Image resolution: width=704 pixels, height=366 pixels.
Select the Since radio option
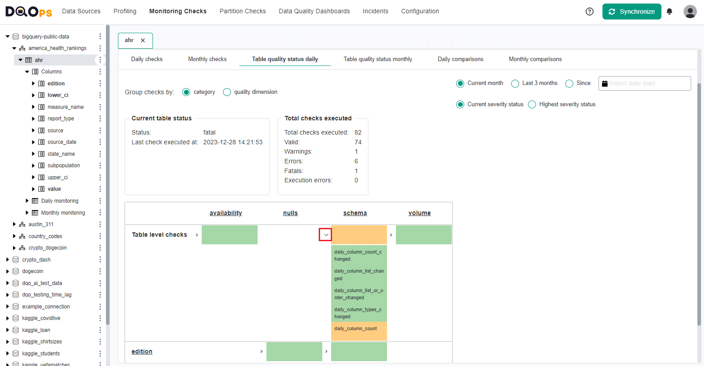point(569,83)
